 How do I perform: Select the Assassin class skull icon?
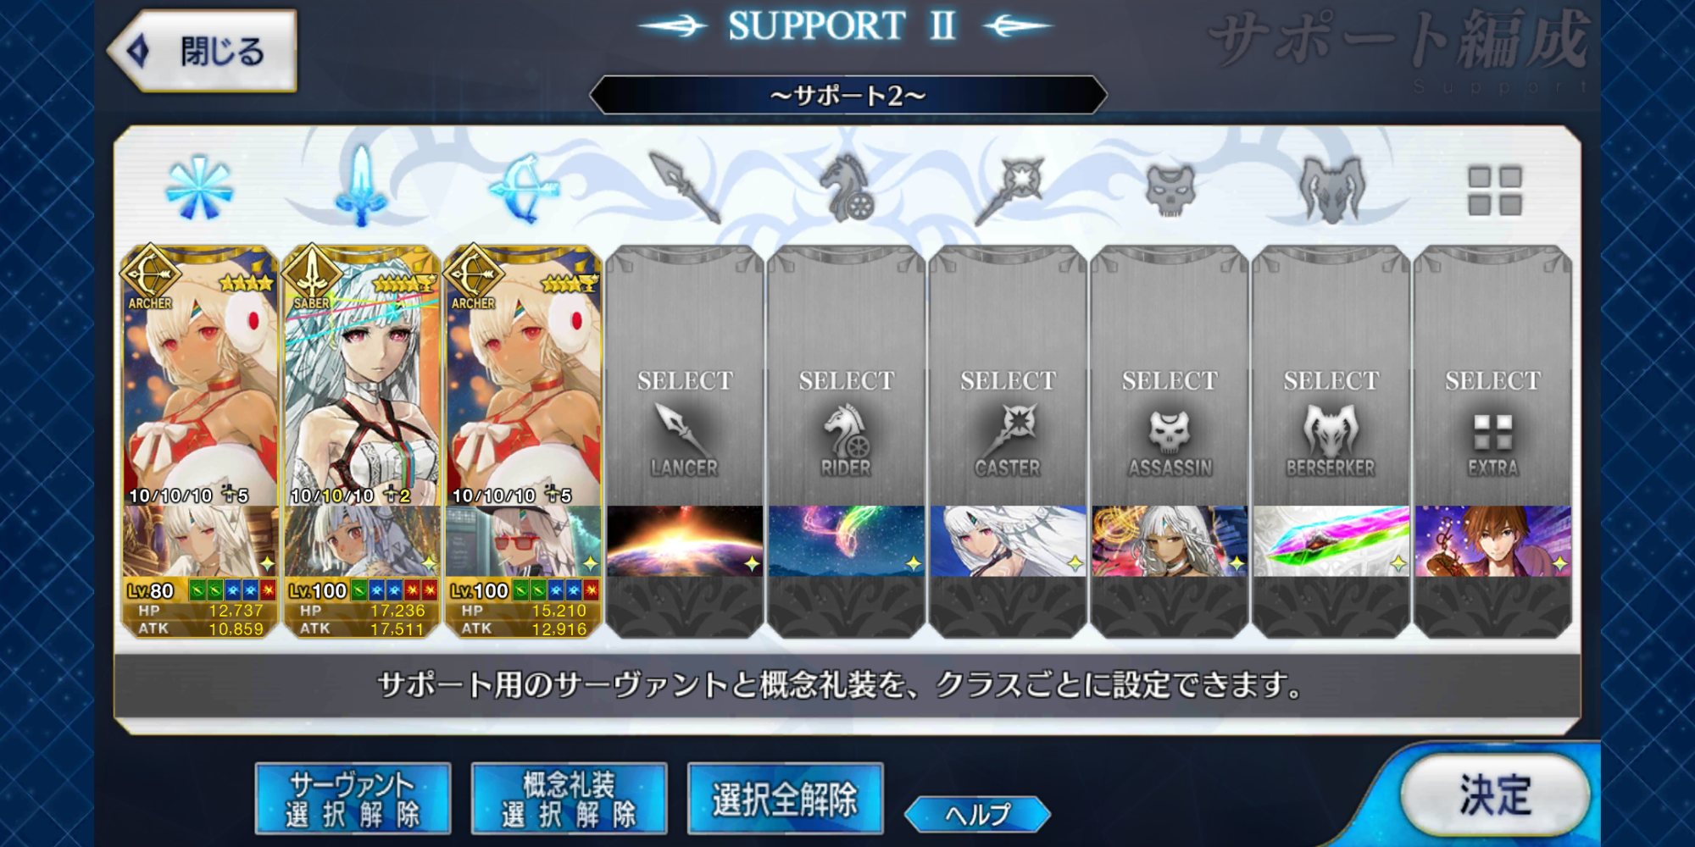click(1170, 190)
